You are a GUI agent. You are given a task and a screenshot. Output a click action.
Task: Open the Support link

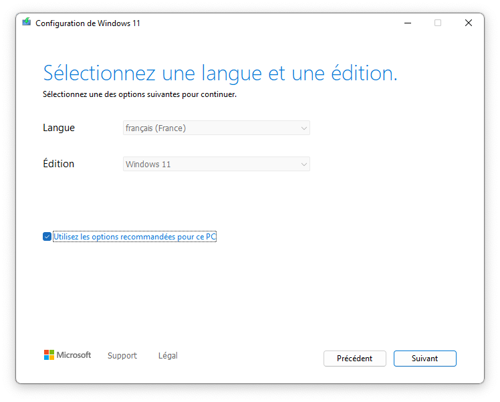point(122,355)
